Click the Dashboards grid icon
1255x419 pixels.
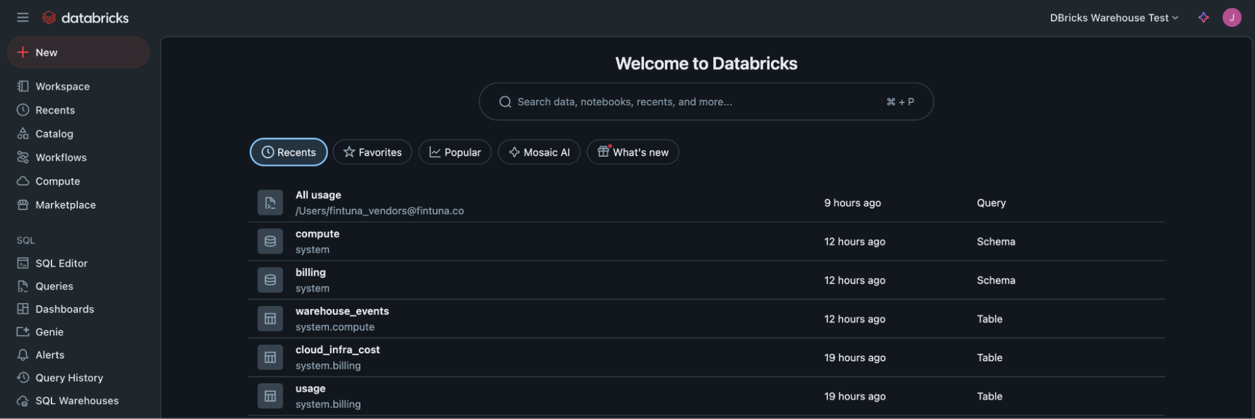[23, 309]
